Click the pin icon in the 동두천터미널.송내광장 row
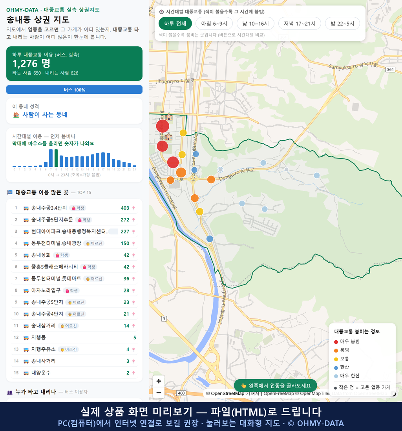This screenshot has height=431, width=402. (133, 243)
